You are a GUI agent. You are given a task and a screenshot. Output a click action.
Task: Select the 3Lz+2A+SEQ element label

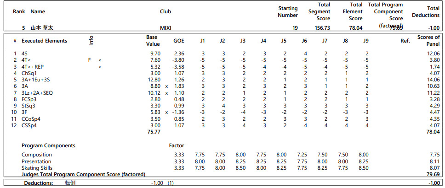click(x=39, y=92)
